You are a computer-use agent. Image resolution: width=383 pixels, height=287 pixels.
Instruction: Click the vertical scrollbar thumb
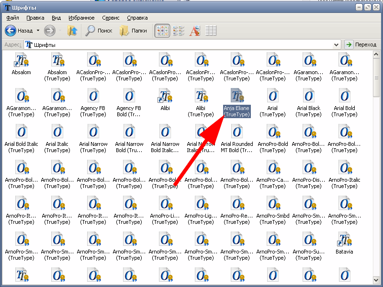[376, 77]
